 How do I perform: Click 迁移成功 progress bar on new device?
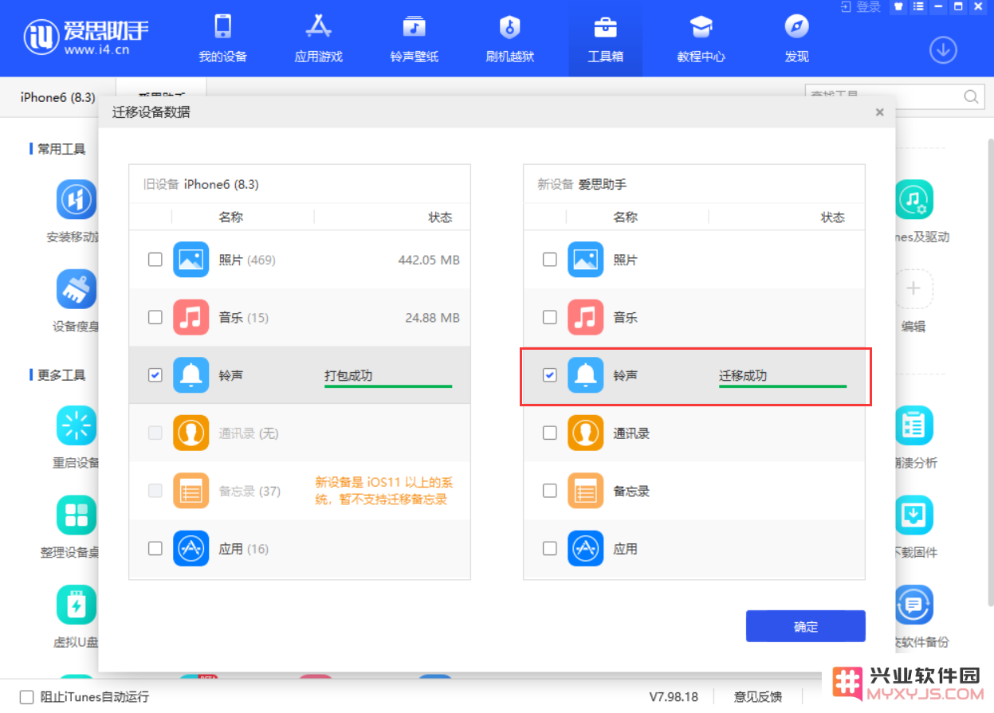[x=783, y=386]
